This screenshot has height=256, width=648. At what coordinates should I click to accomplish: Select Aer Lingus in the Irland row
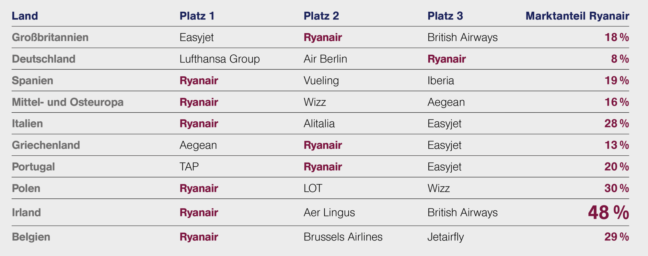[329, 213]
